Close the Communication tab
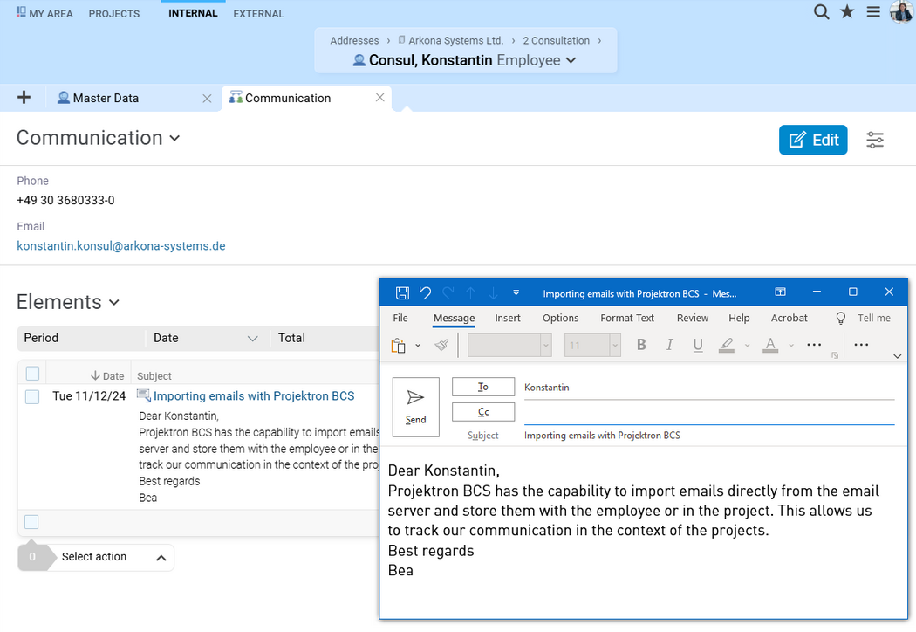916x632 pixels. pyautogui.click(x=379, y=97)
